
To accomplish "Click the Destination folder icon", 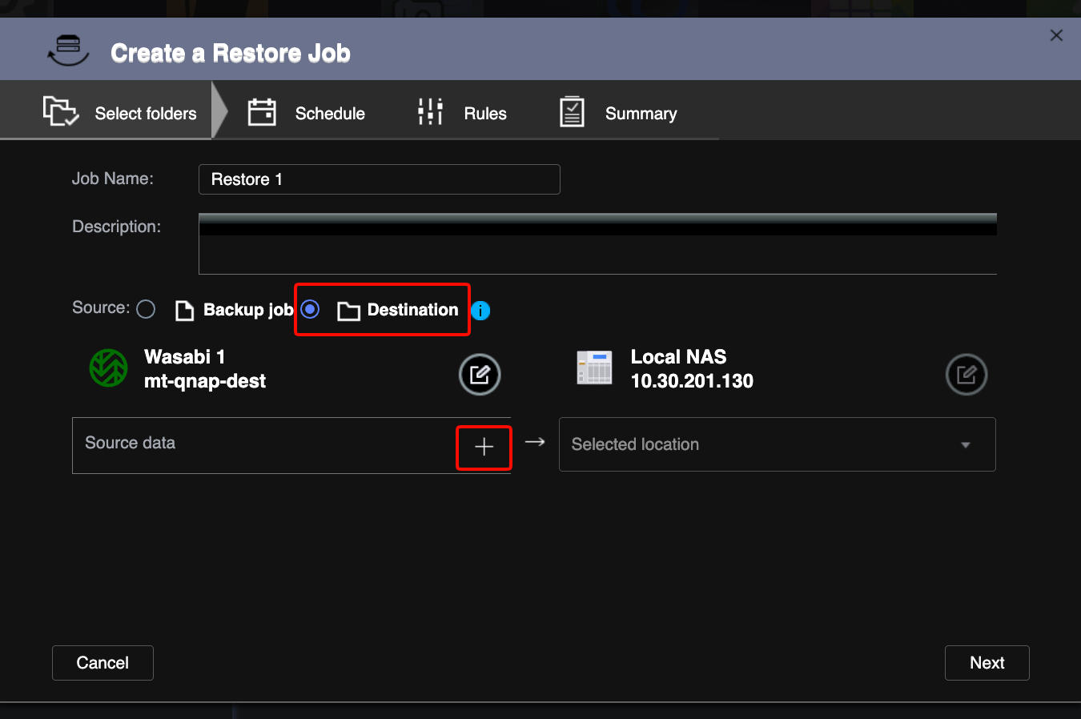I will (x=348, y=311).
